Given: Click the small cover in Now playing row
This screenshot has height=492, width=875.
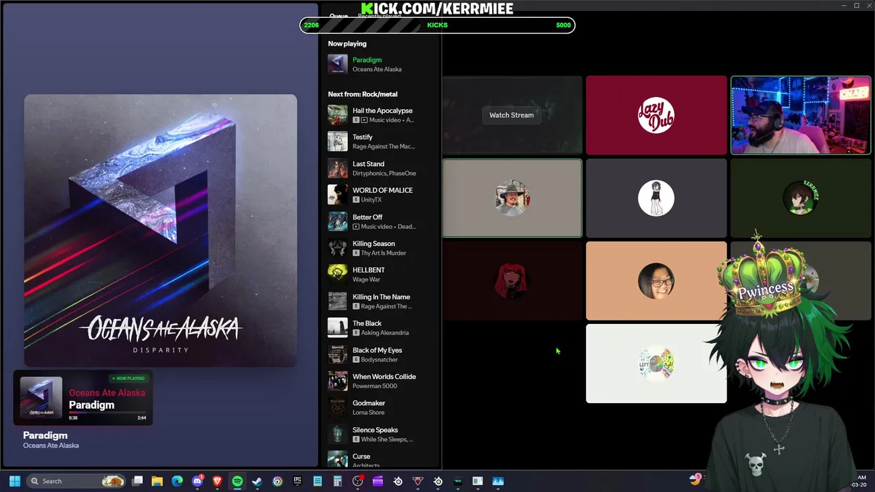Looking at the screenshot, I should click(x=338, y=64).
